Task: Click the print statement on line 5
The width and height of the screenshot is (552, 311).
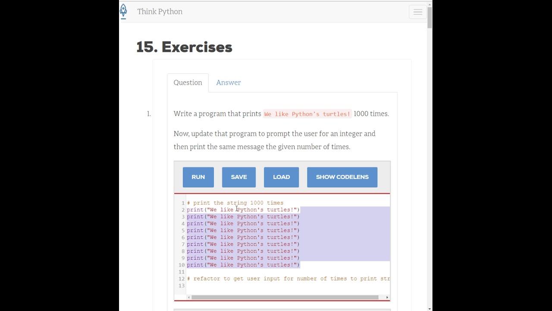Action: point(243,230)
